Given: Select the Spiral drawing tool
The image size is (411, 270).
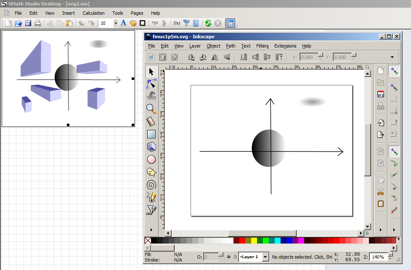Looking at the screenshot, I should [x=151, y=185].
